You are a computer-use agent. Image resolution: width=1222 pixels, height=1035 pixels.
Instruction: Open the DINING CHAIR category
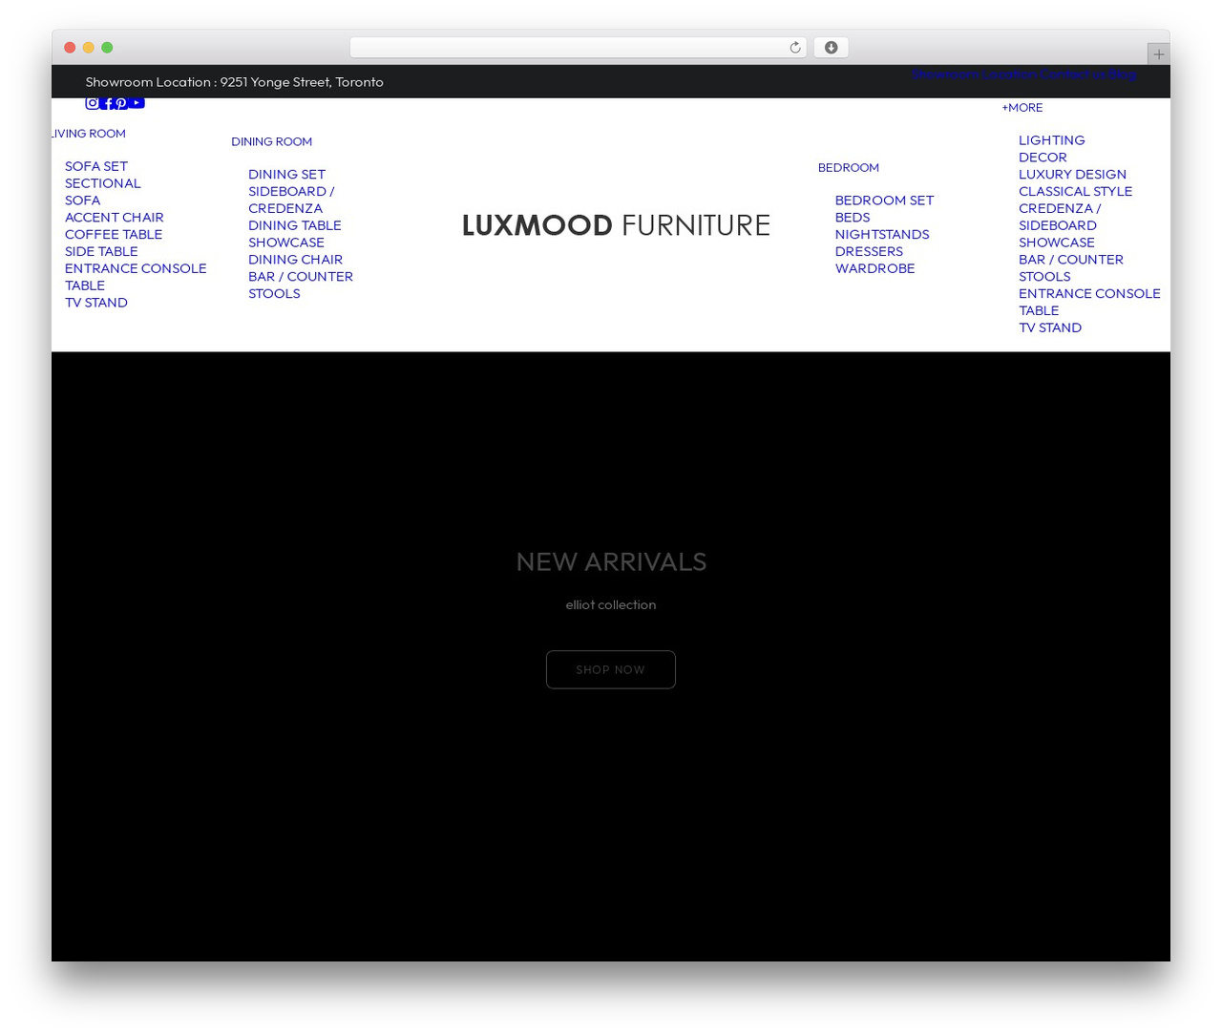(x=295, y=260)
